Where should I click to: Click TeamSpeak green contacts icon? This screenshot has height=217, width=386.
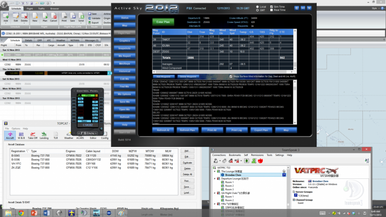[x=254, y=161]
